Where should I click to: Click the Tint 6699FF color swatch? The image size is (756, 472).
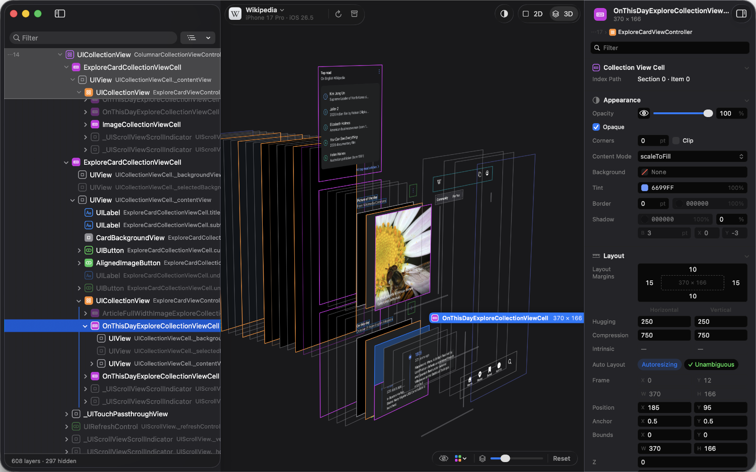tap(644, 188)
